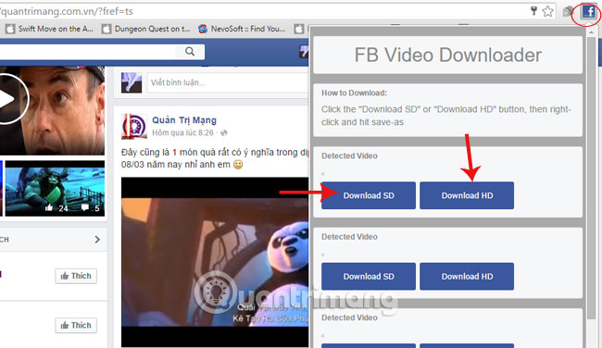Open Dungeon Quest on t... bookmark
This screenshot has width=602, height=348.
click(x=146, y=29)
